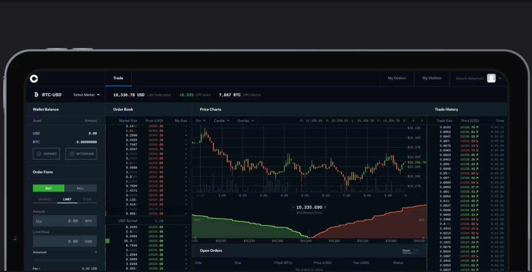This screenshot has height=272, width=532.
Task: Click the Bitcoin icon beside BTC-USD
Action: pos(36,95)
